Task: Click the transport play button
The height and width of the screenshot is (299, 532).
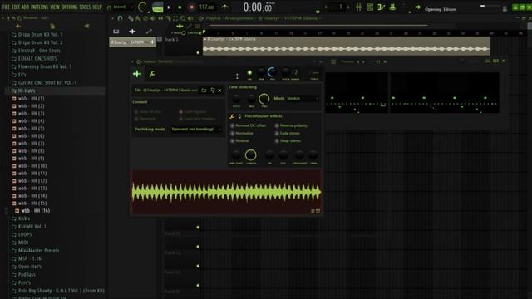Action: point(169,7)
